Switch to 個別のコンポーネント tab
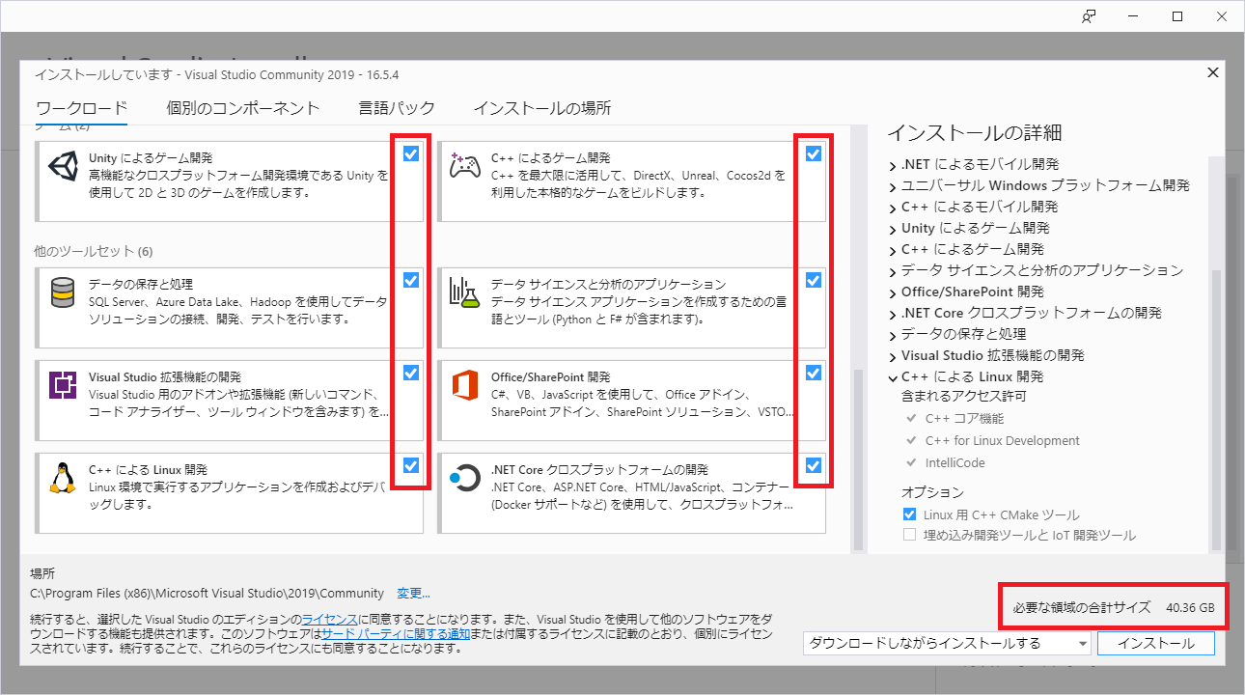 (242, 108)
